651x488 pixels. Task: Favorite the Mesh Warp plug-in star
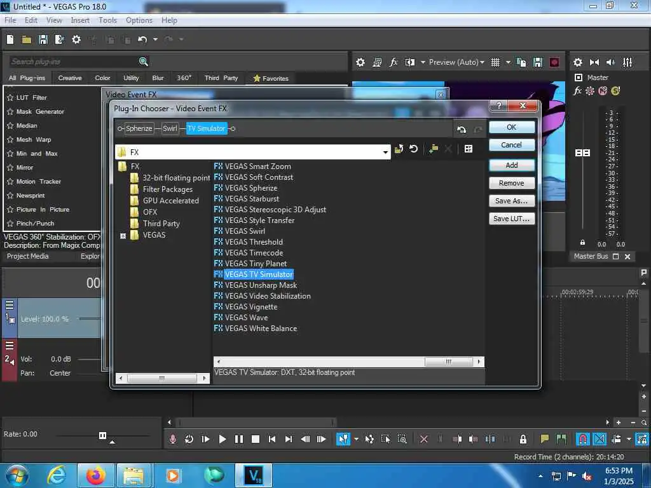tap(10, 140)
